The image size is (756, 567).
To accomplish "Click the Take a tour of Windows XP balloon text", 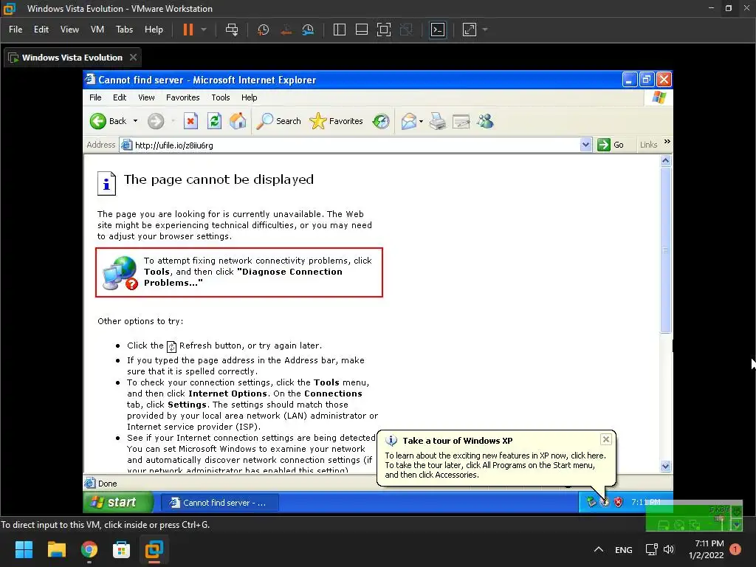I will (495, 465).
